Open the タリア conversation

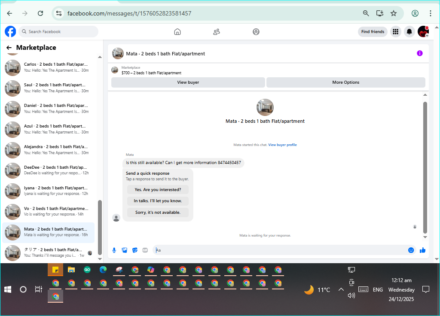pos(48,253)
